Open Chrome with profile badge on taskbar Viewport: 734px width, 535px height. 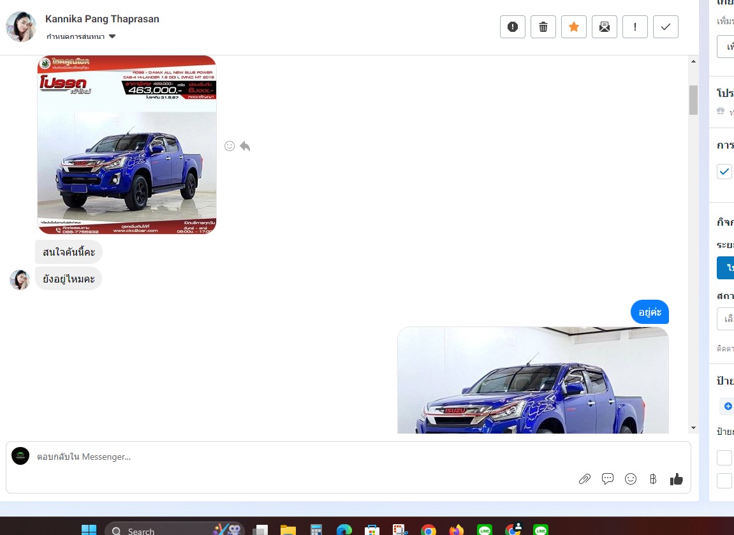click(513, 529)
